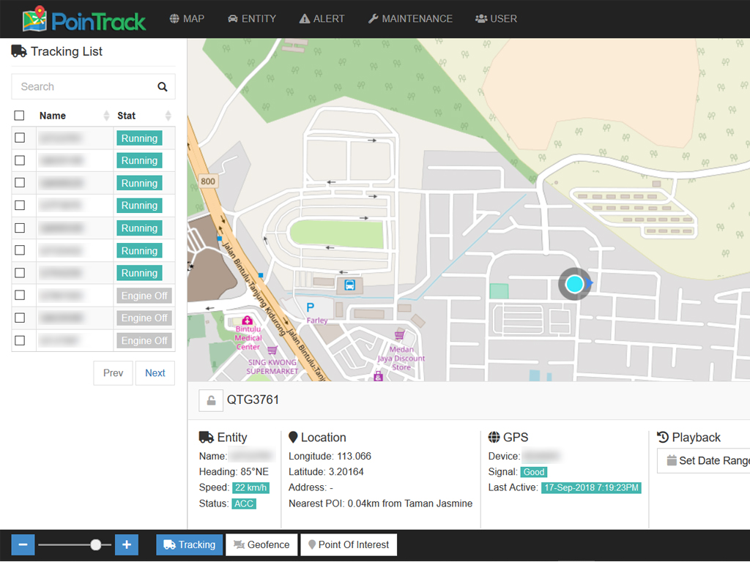The width and height of the screenshot is (750, 562).
Task: Open the ALERT menu
Action: [322, 19]
